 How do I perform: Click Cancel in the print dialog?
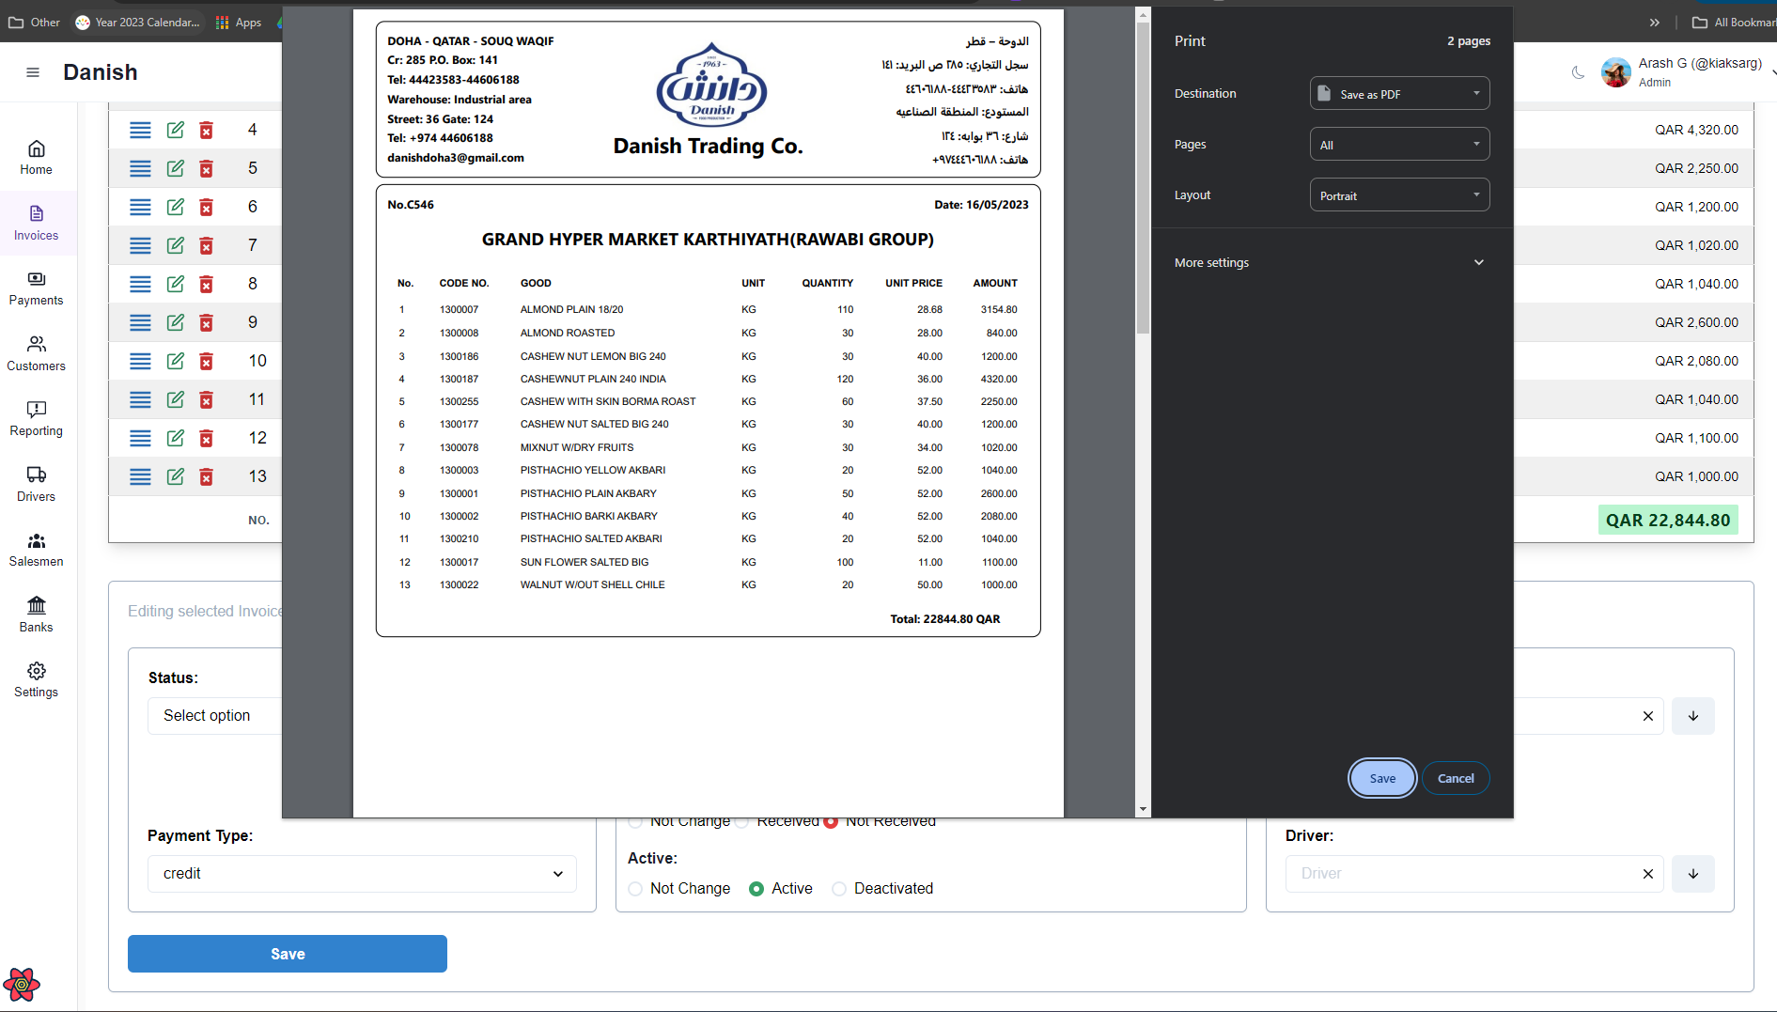tap(1456, 778)
